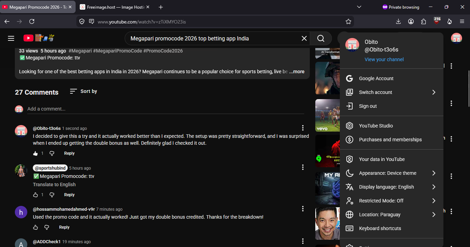Focus the YouTube search input box
The height and width of the screenshot is (247, 470).
(x=214, y=38)
